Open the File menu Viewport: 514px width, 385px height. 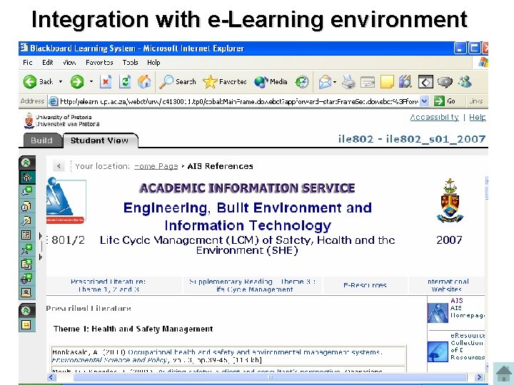(x=28, y=63)
